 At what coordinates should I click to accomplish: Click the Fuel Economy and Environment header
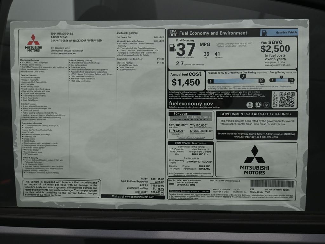(213, 33)
